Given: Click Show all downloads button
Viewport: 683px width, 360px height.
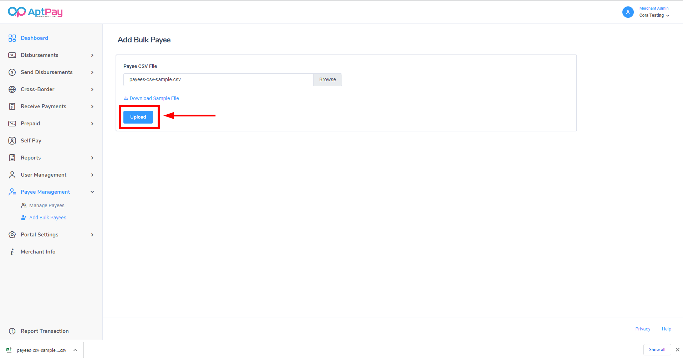Looking at the screenshot, I should 657,350.
